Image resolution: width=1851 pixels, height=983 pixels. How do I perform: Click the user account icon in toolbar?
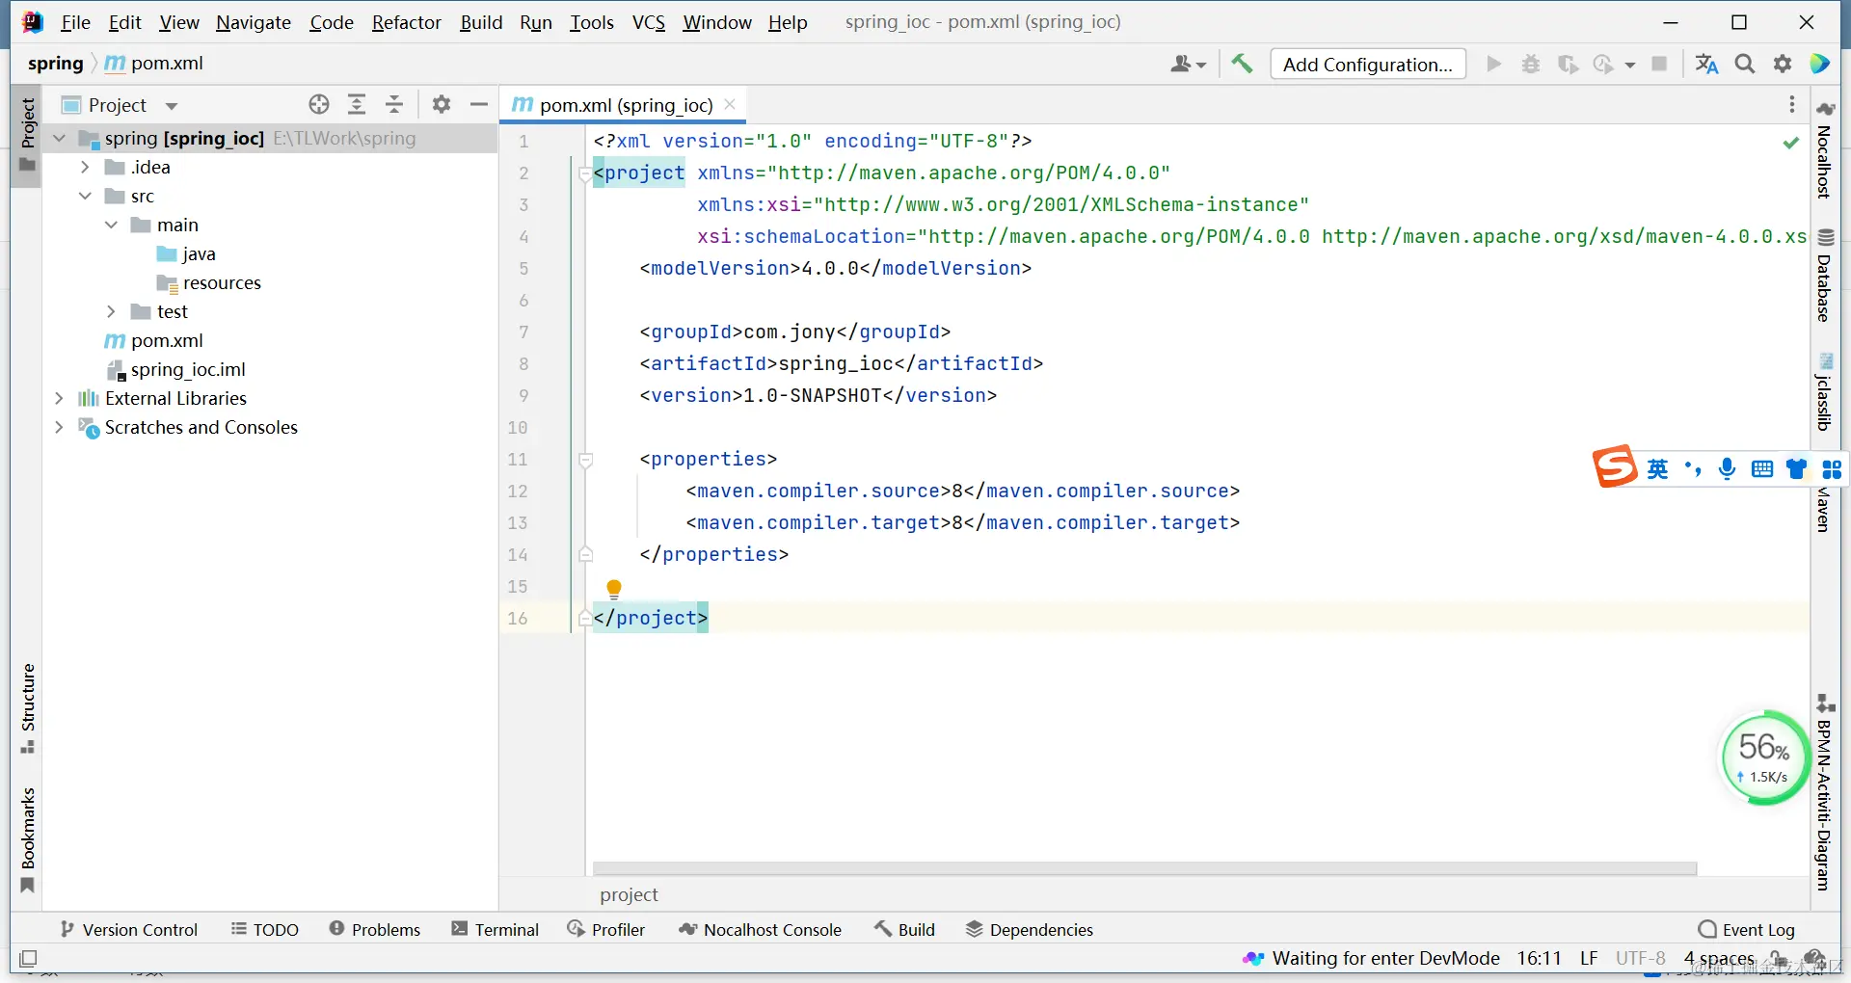(x=1188, y=64)
